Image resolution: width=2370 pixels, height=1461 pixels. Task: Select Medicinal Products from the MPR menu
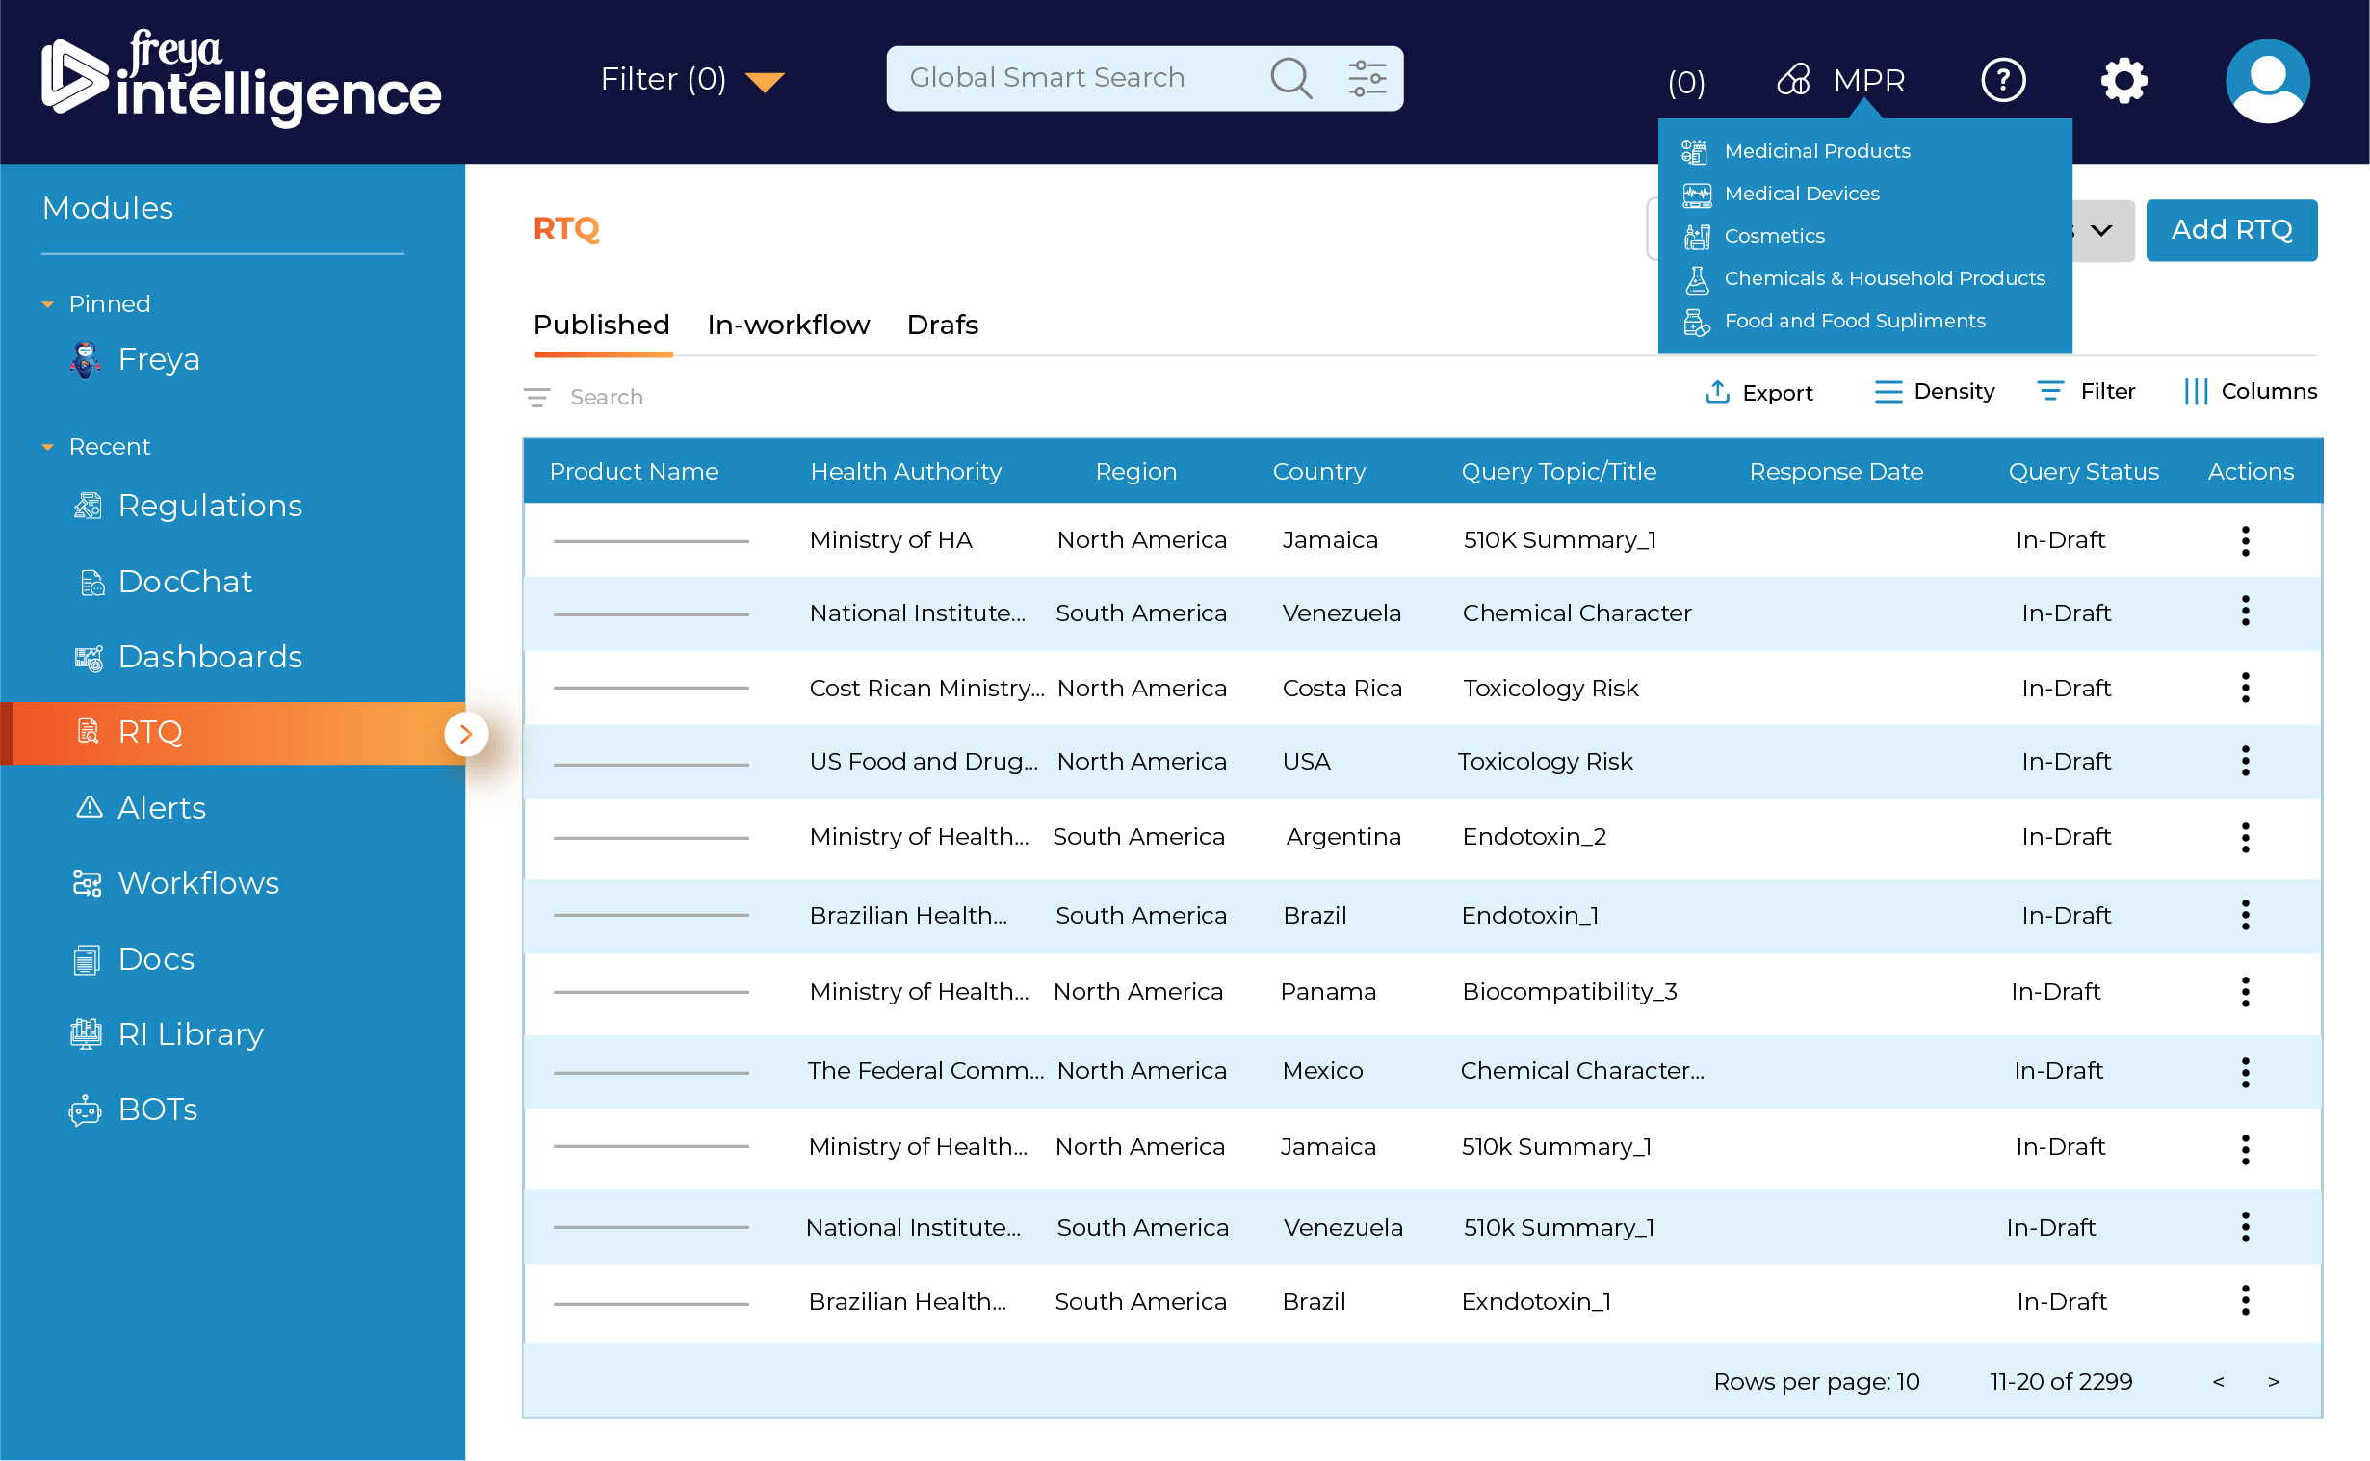[x=1816, y=151]
